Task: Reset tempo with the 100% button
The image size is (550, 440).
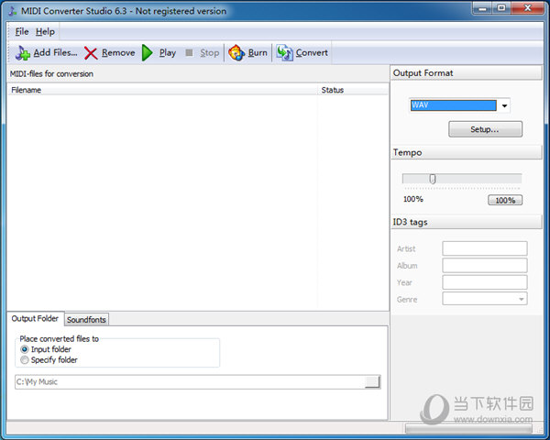Action: point(505,201)
